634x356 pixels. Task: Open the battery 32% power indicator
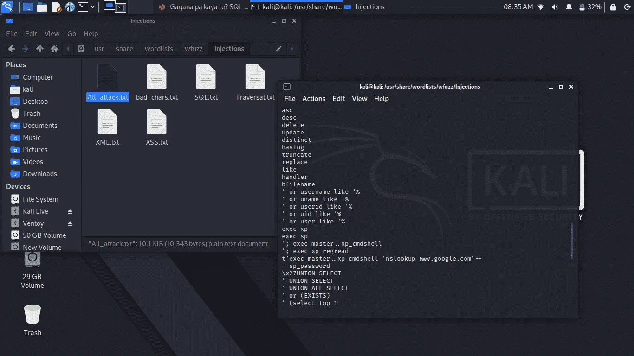point(590,7)
